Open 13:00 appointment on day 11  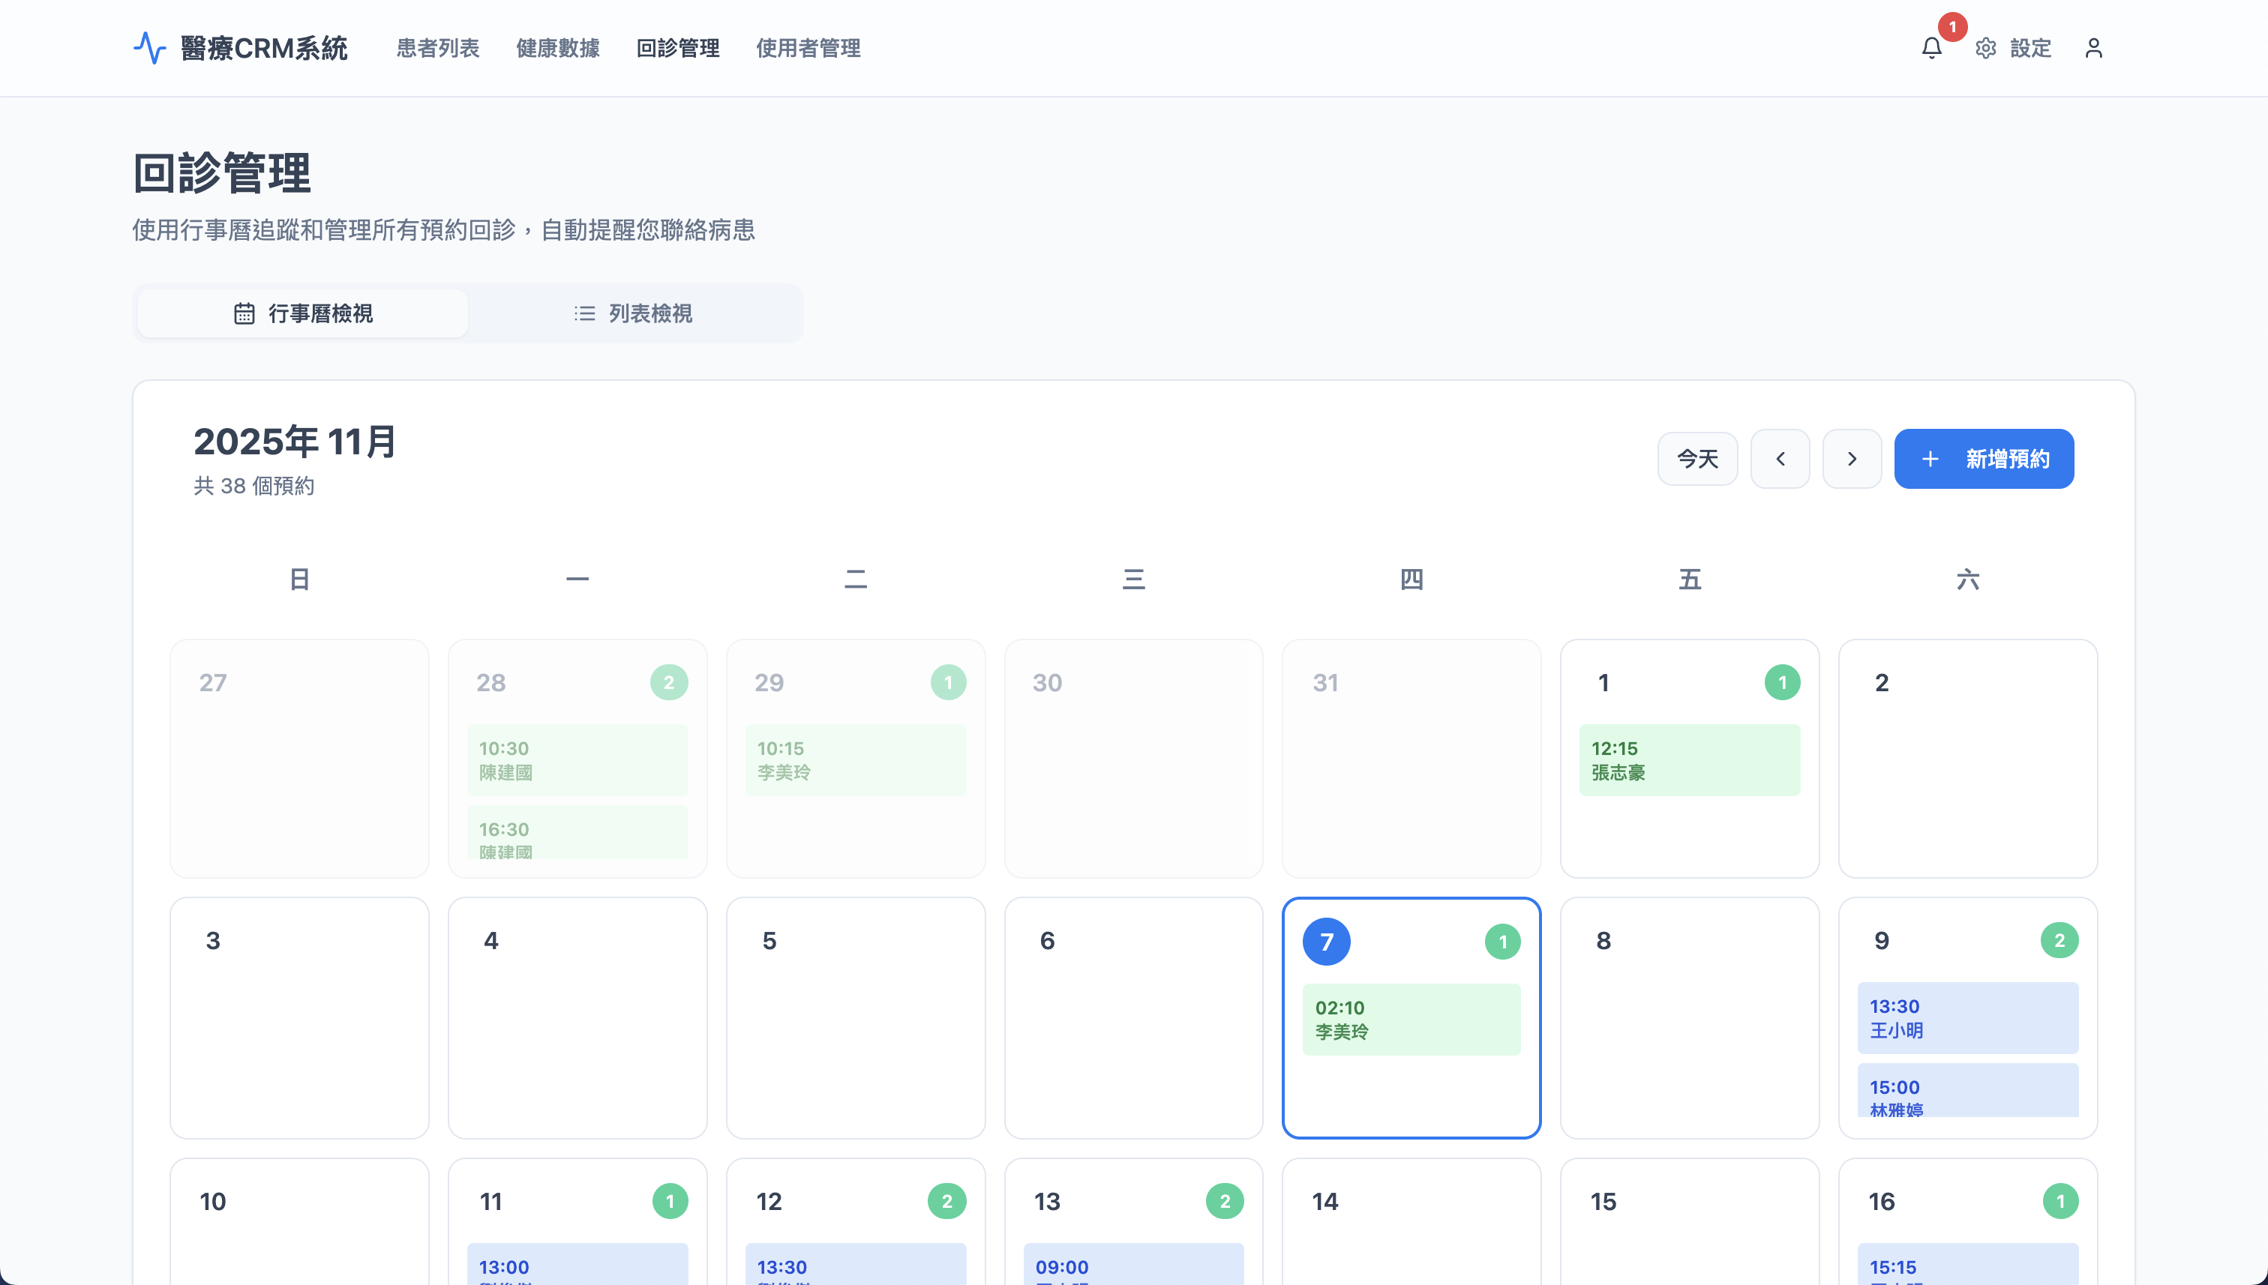[577, 1264]
